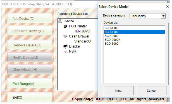
Task: Cancel the Select Device Model dialog
Action: point(151,91)
